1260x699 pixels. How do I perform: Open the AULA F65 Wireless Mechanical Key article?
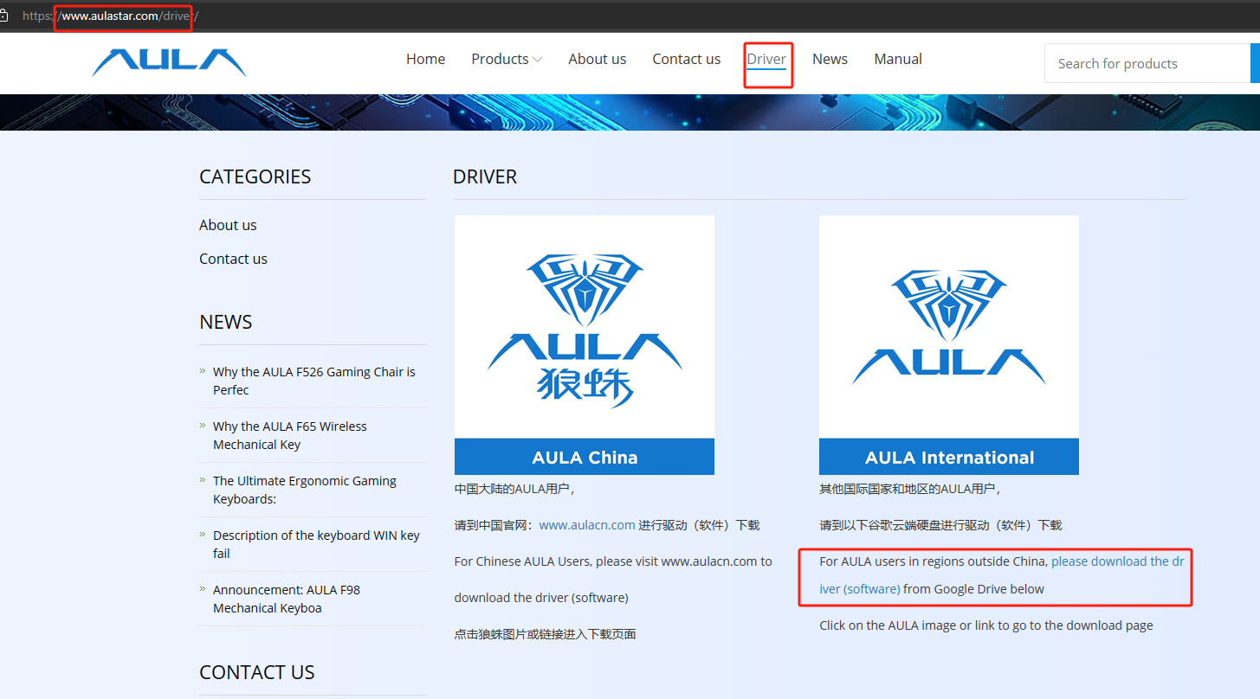(290, 435)
